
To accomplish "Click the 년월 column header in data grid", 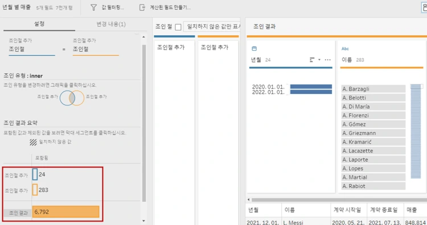I will coord(264,210).
